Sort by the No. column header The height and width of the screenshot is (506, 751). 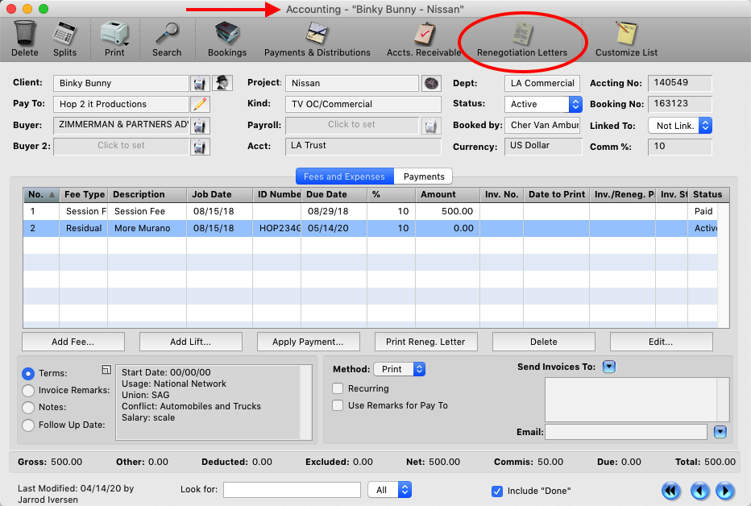(x=41, y=194)
